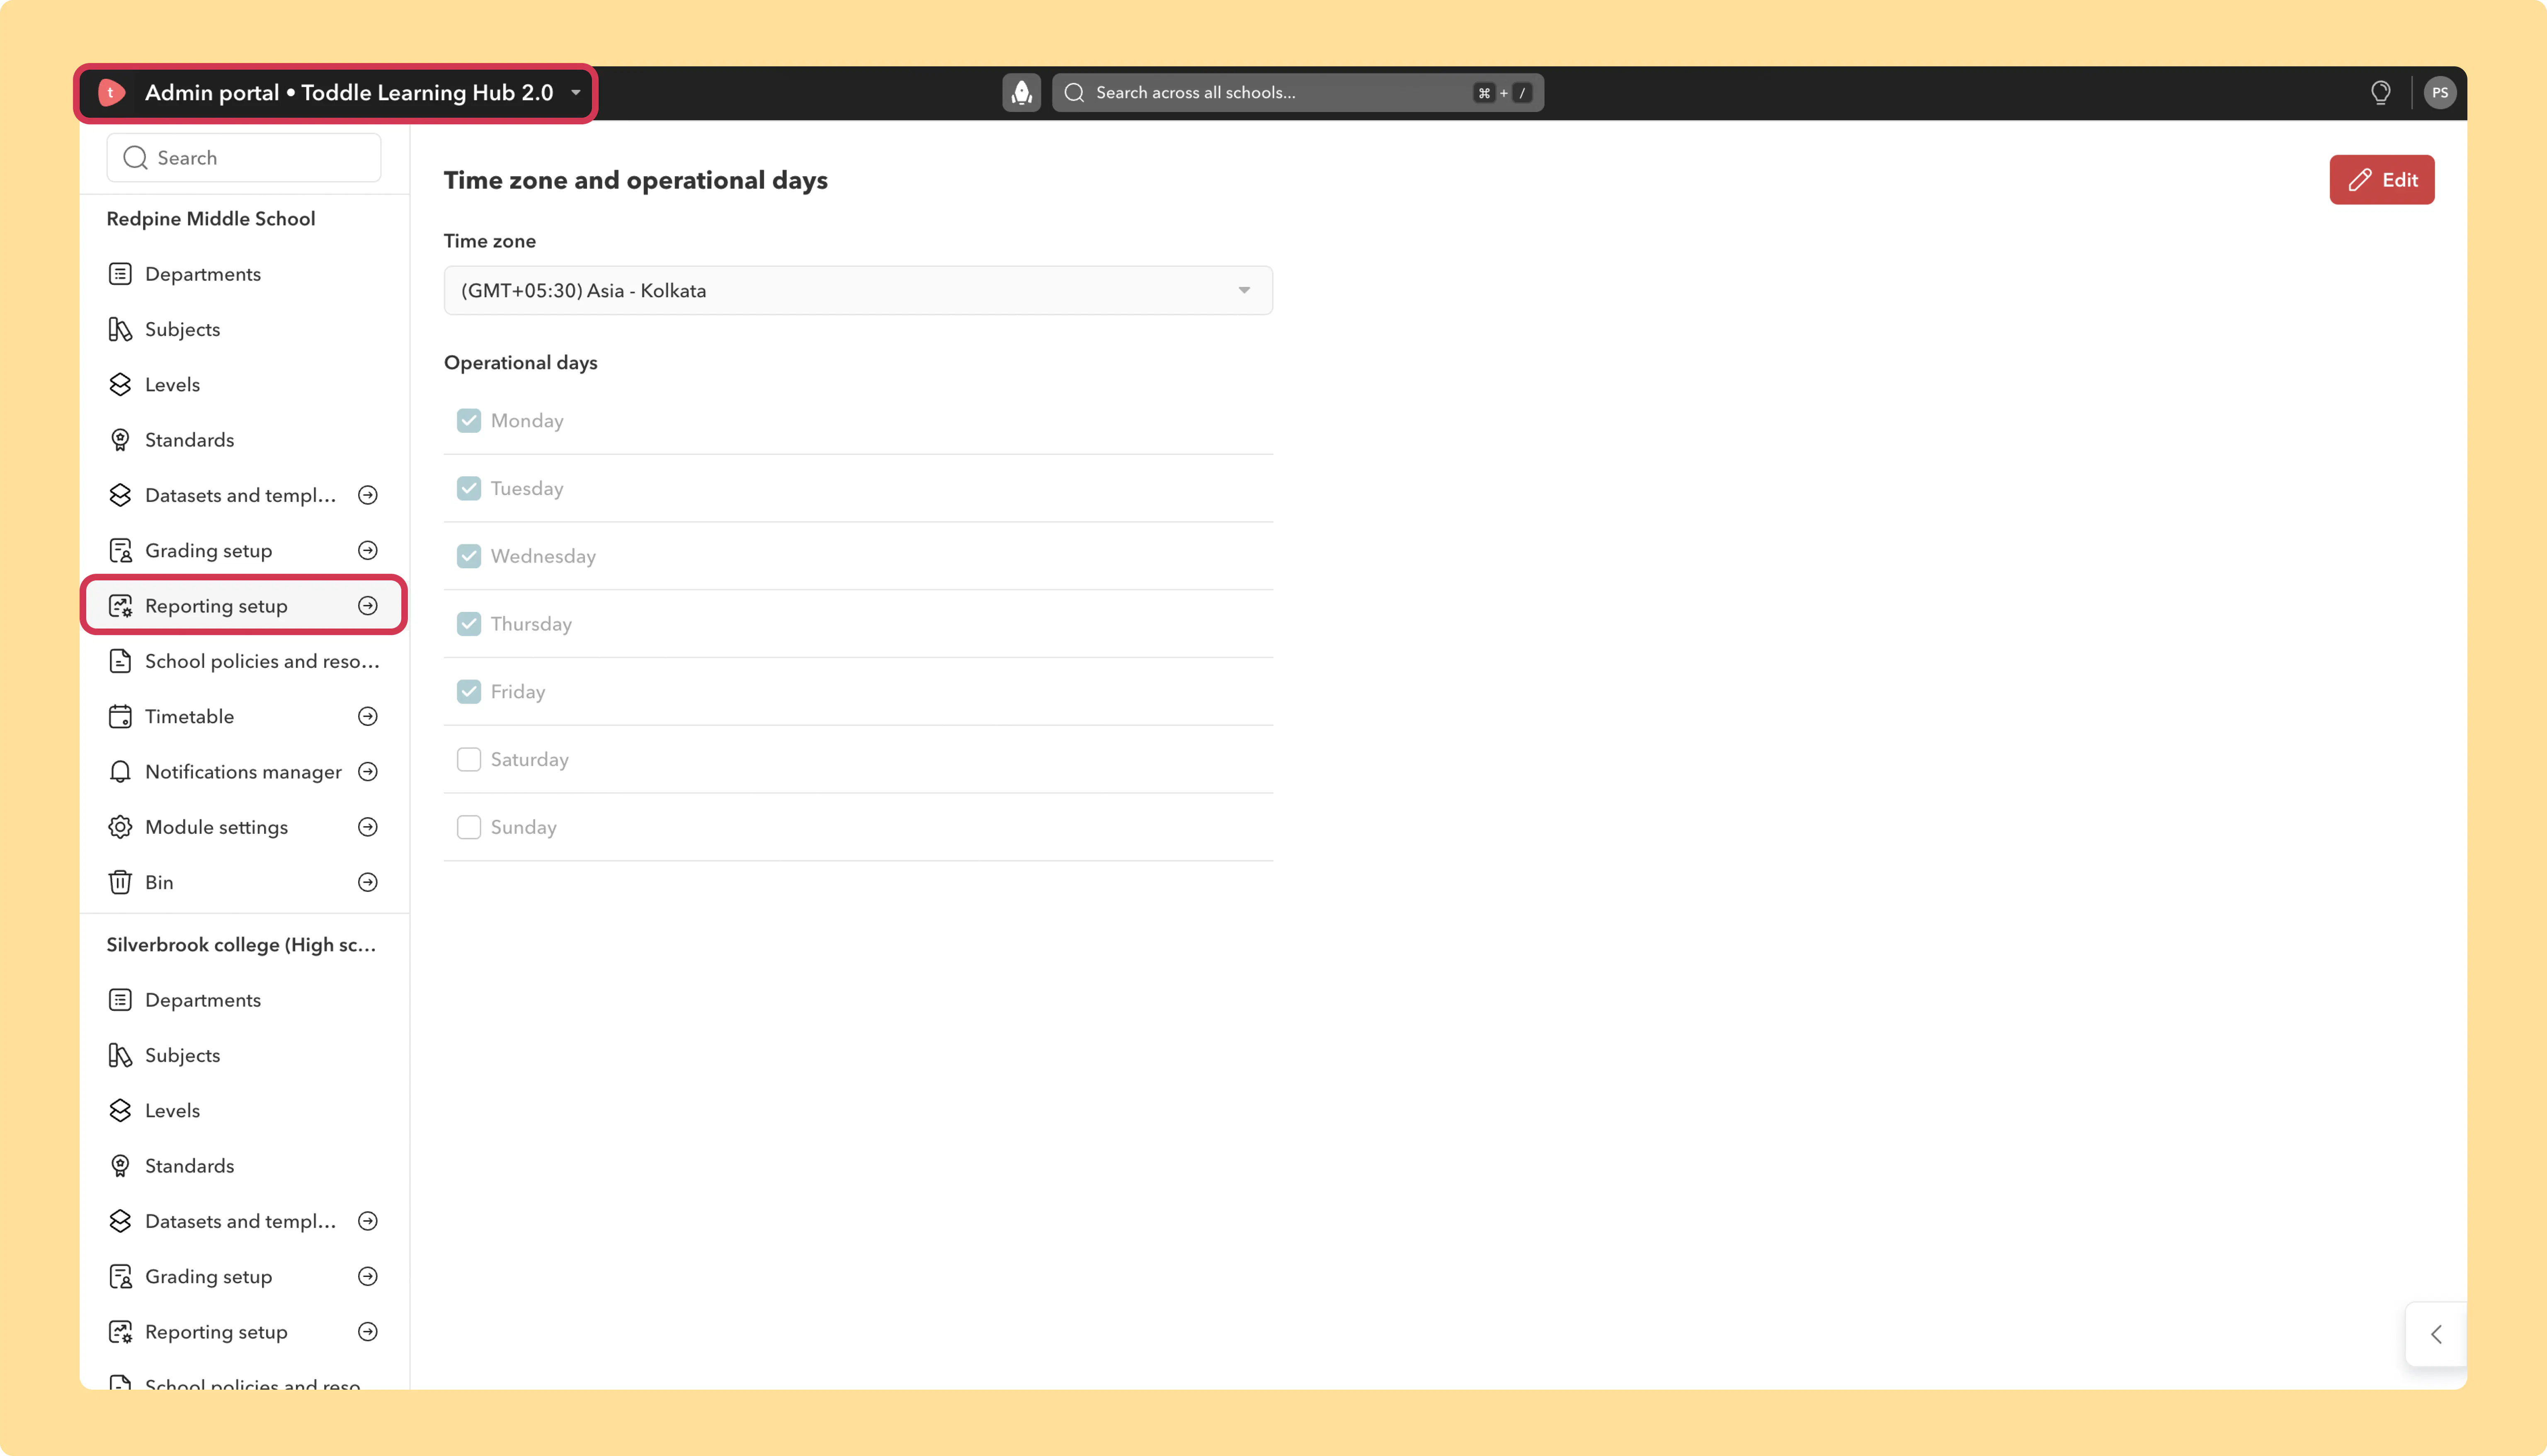
Task: Click the Redpine Standards badge icon
Action: (120, 440)
